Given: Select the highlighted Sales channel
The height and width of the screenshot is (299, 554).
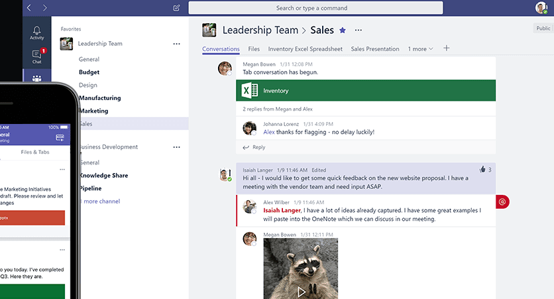Looking at the screenshot, I should pyautogui.click(x=135, y=124).
